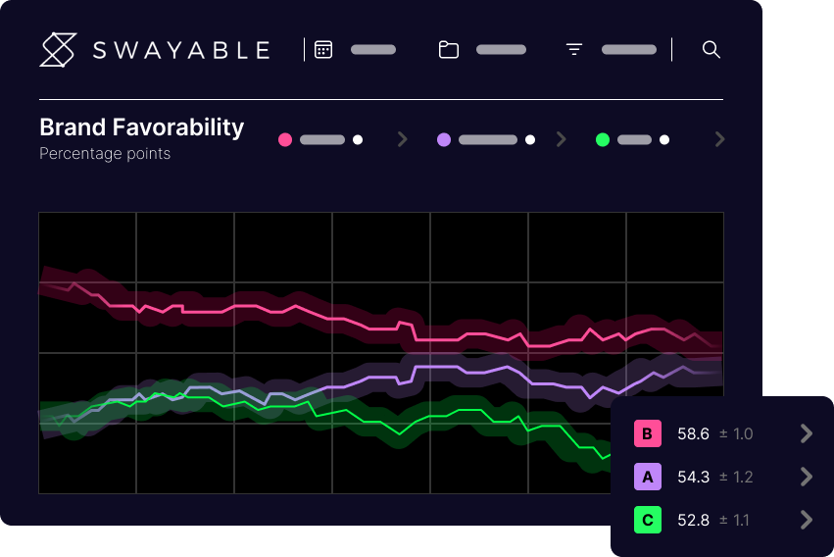Click the folder icon in header
Screen dimensions: 834x557
click(x=449, y=50)
